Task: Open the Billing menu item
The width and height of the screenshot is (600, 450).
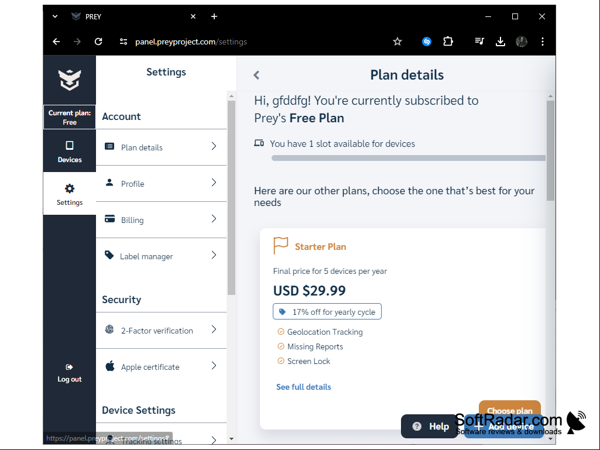Action: click(161, 220)
